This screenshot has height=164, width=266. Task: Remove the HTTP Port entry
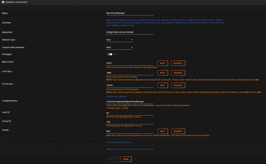[x=178, y=73]
